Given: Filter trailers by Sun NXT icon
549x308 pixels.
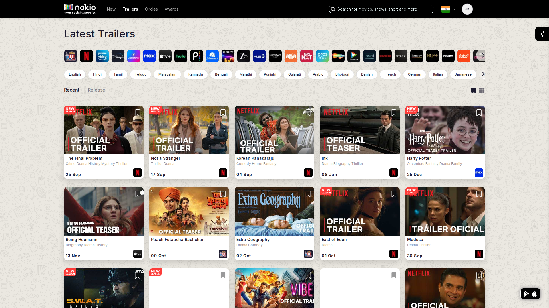Looking at the screenshot, I should point(307,56).
